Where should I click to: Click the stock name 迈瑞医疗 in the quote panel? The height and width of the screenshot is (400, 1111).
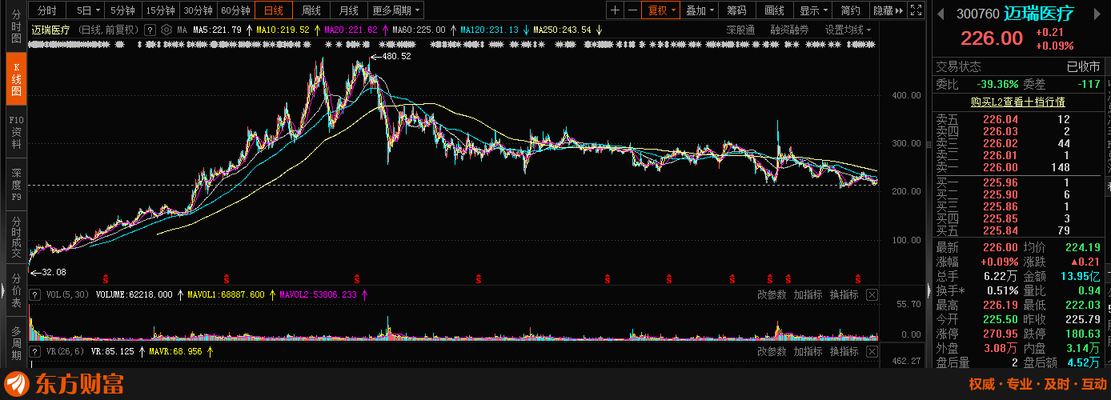tap(1038, 14)
